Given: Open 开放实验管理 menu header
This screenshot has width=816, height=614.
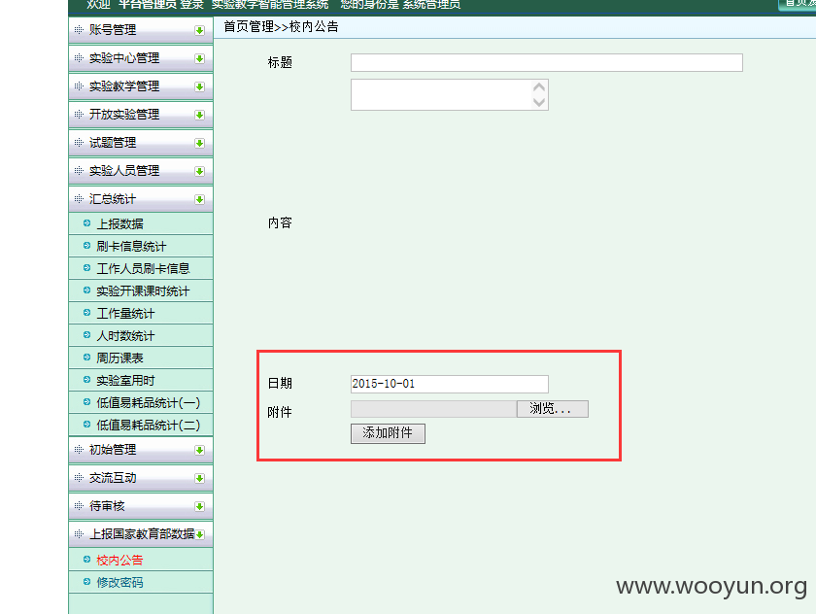Looking at the screenshot, I should pyautogui.click(x=141, y=115).
